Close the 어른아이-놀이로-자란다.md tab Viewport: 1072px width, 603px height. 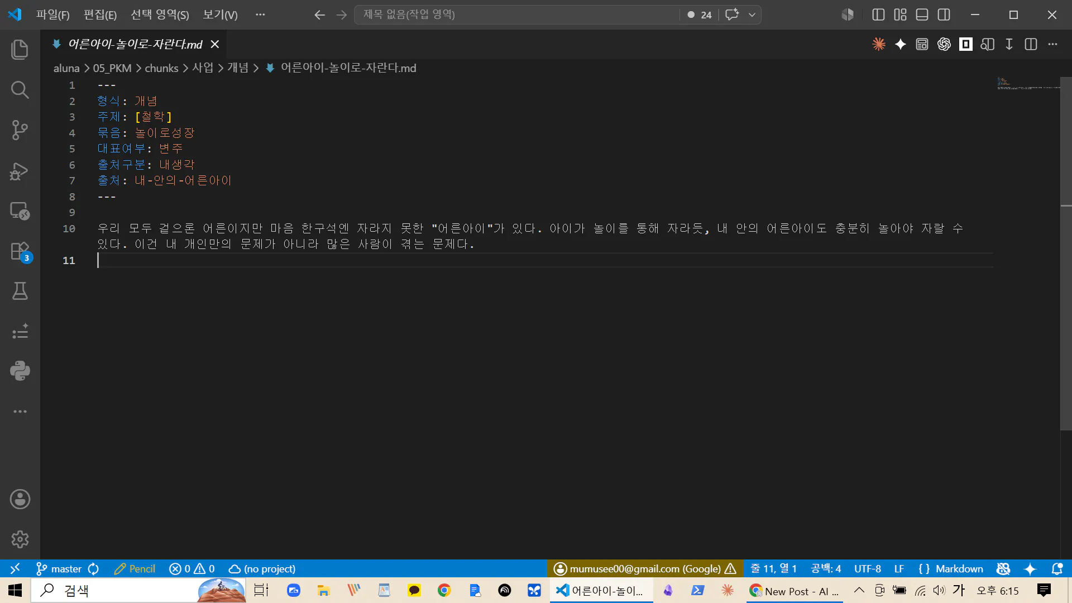215,44
